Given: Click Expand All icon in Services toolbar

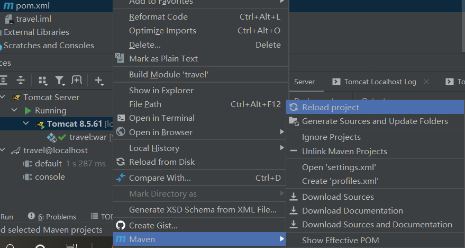Looking at the screenshot, I should (x=3, y=80).
